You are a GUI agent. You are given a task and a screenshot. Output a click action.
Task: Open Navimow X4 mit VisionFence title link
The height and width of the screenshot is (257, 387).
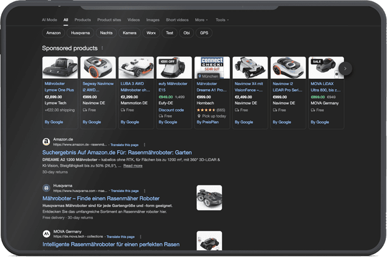pyautogui.click(x=249, y=87)
